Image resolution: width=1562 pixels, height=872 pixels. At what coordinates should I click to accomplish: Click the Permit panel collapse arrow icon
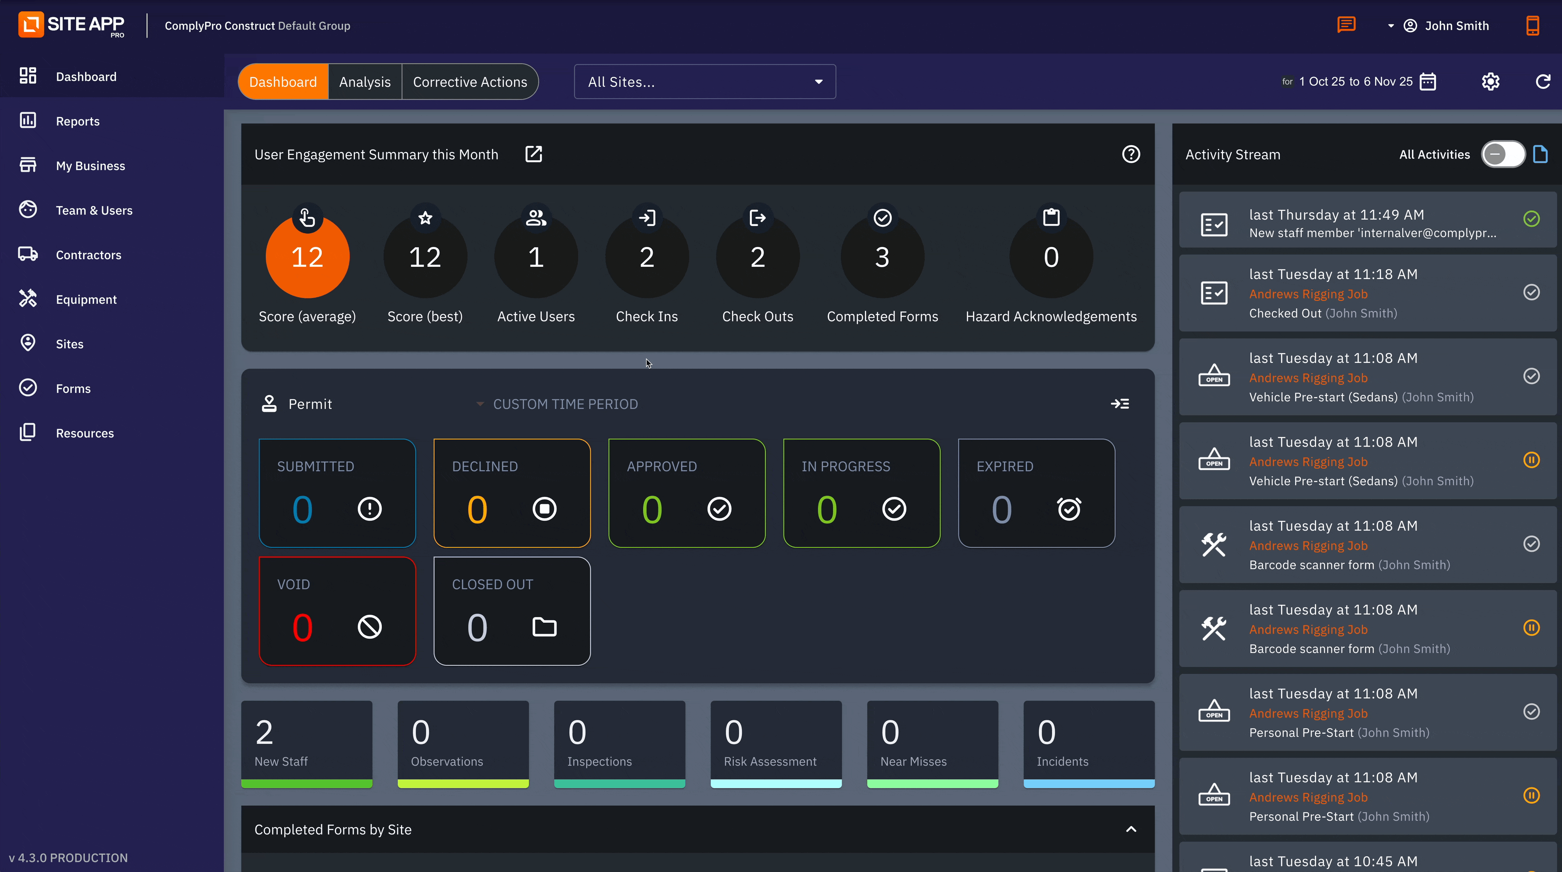click(x=1120, y=404)
